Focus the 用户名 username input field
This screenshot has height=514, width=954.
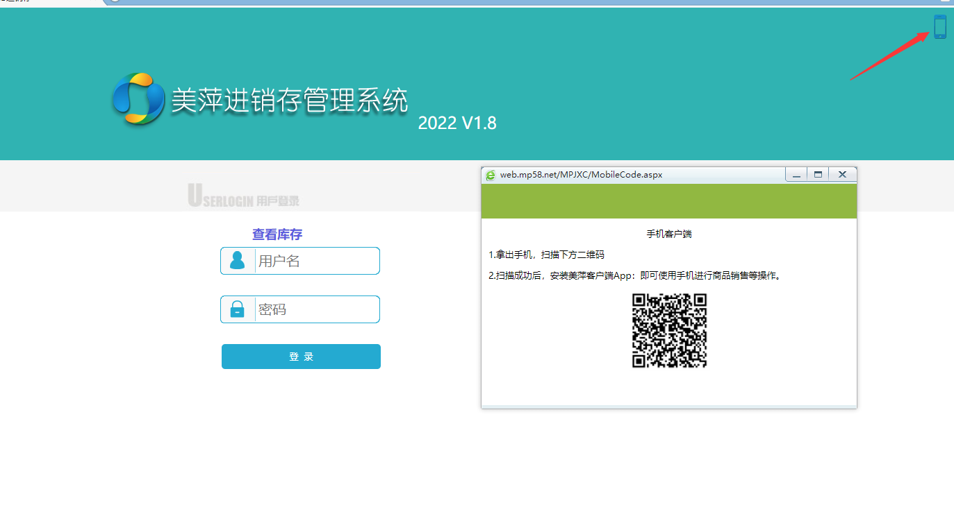316,262
